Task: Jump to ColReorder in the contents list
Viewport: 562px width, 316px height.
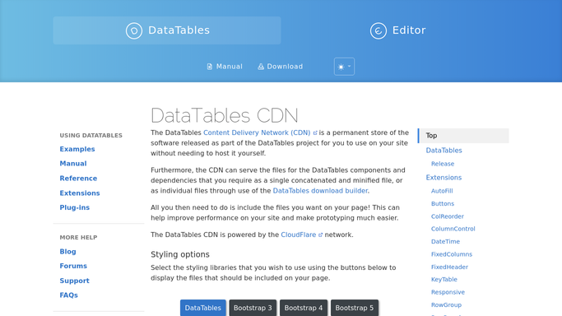Action: 448,216
